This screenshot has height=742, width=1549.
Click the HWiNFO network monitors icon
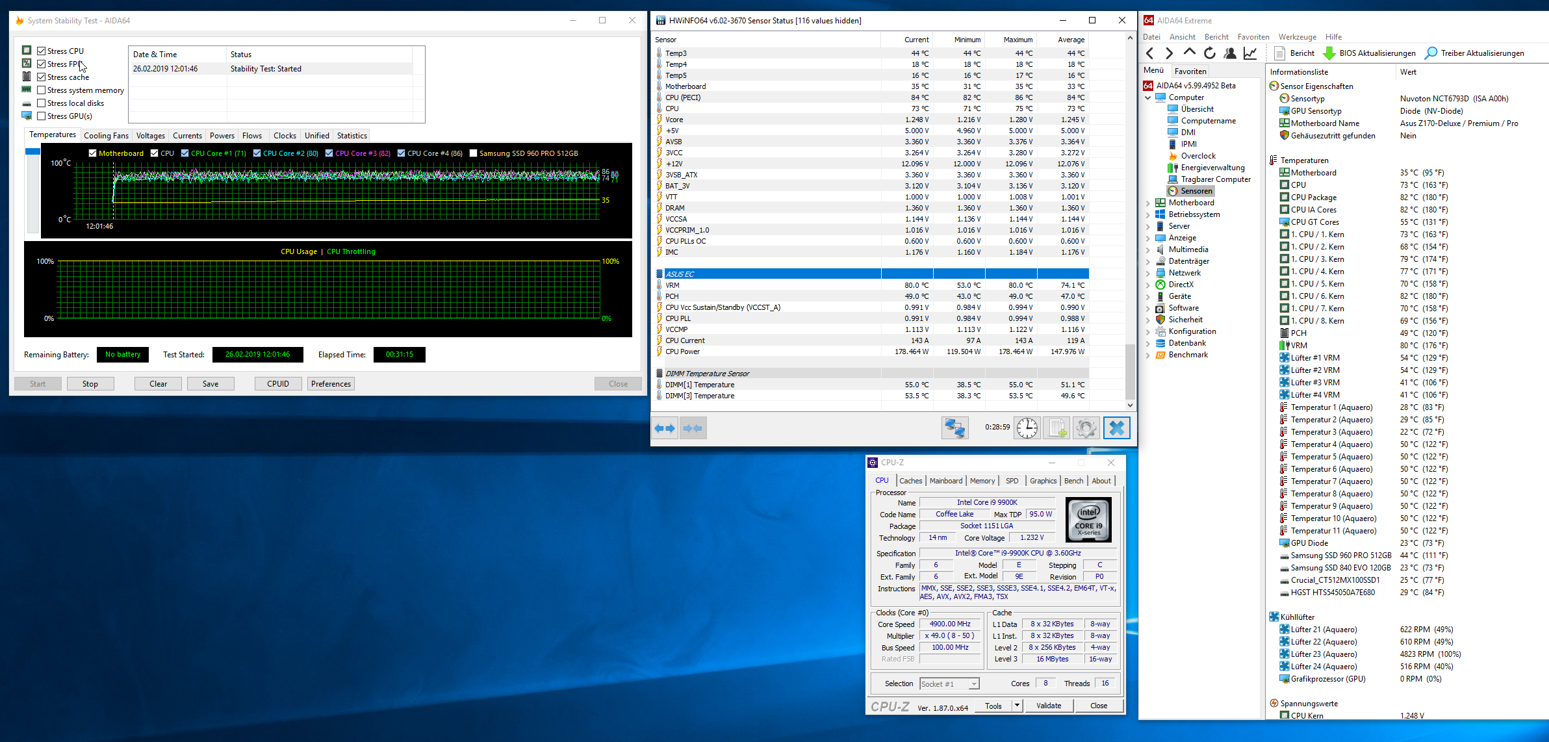(954, 428)
